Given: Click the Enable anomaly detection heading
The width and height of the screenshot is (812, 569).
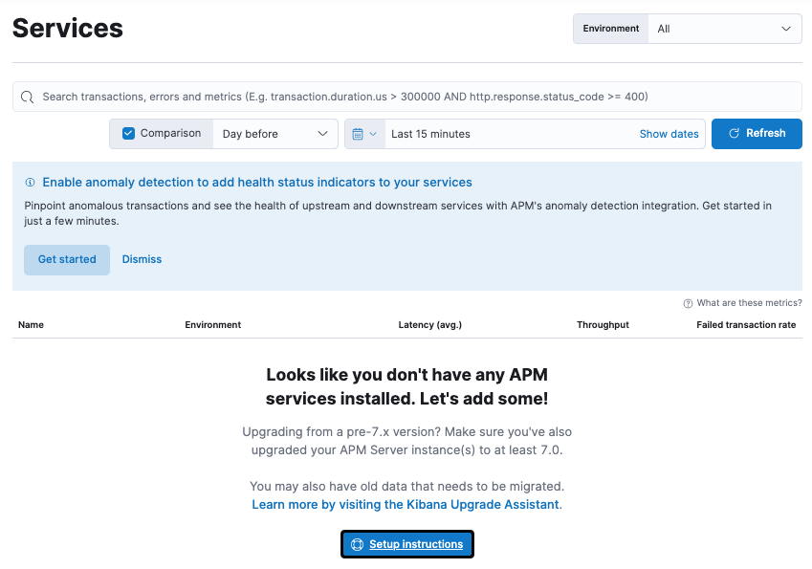Looking at the screenshot, I should (257, 183).
